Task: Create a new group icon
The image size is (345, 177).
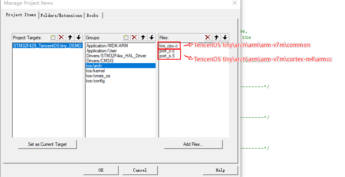Action: coord(126,37)
